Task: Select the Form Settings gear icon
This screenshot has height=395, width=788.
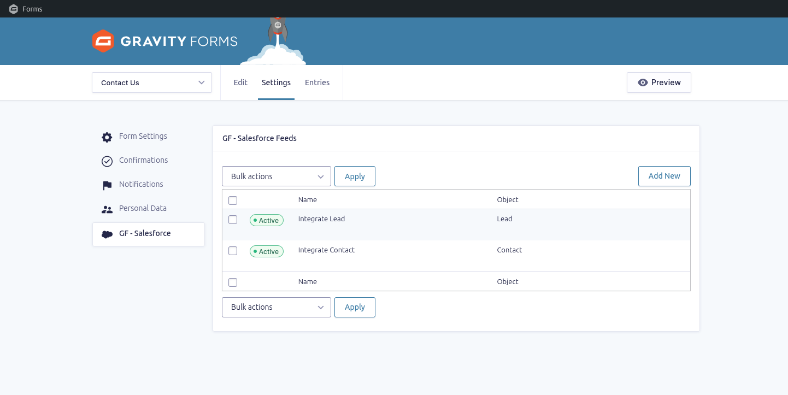Action: tap(107, 137)
